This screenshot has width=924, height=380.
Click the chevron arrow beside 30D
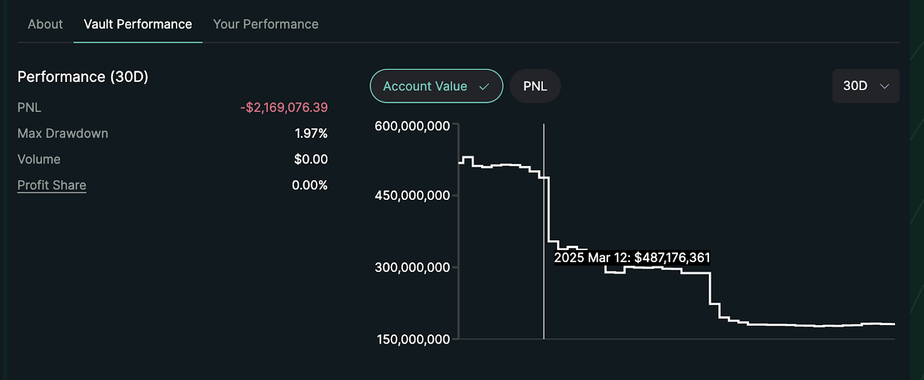pos(884,87)
